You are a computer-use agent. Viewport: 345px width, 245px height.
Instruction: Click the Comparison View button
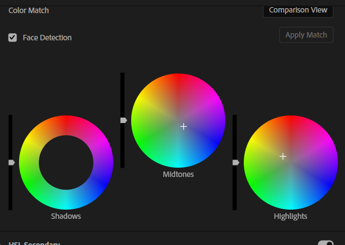tap(298, 10)
